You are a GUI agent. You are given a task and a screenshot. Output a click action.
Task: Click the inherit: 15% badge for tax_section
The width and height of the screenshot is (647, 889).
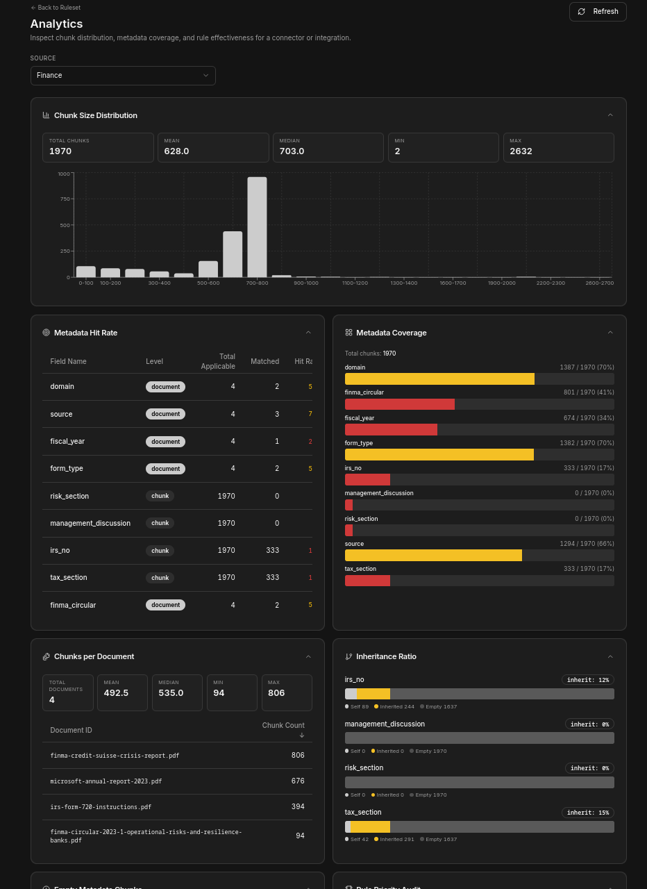[x=588, y=813]
